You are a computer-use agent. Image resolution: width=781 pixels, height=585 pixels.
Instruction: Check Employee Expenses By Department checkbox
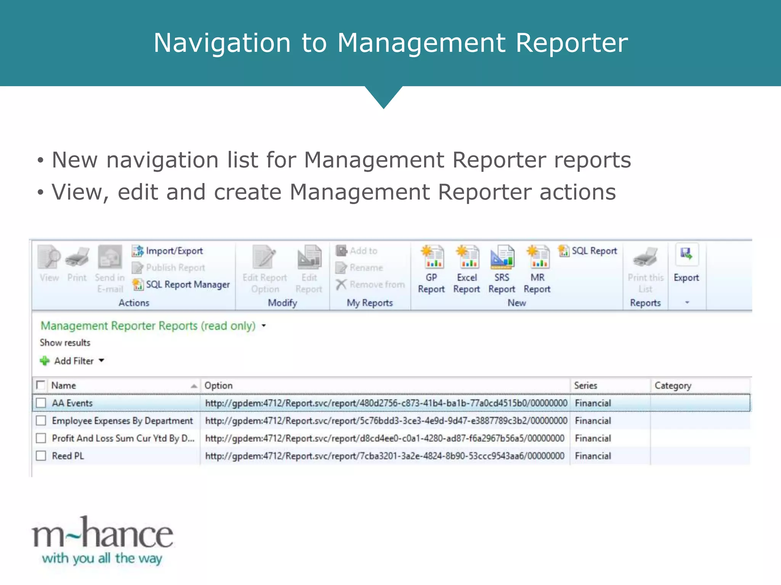(41, 420)
